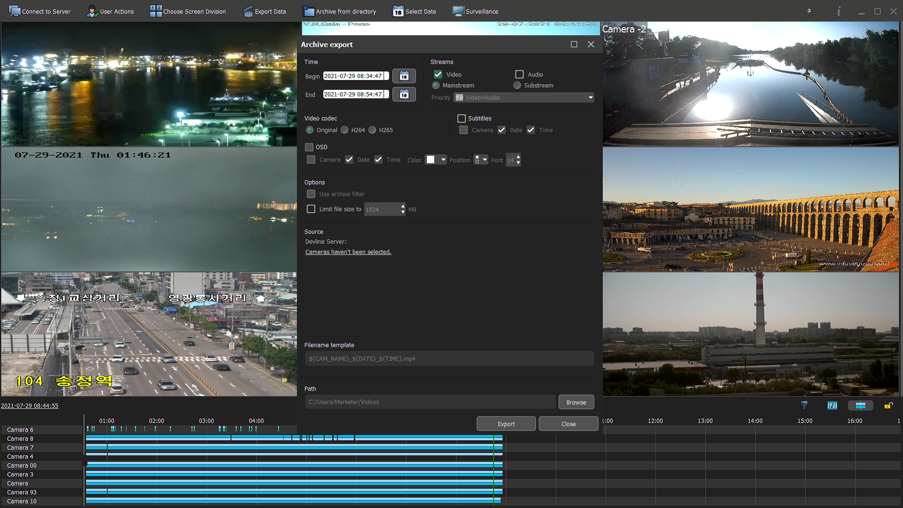Open calendar picker for Begin time
Image resolution: width=903 pixels, height=508 pixels.
(x=404, y=76)
